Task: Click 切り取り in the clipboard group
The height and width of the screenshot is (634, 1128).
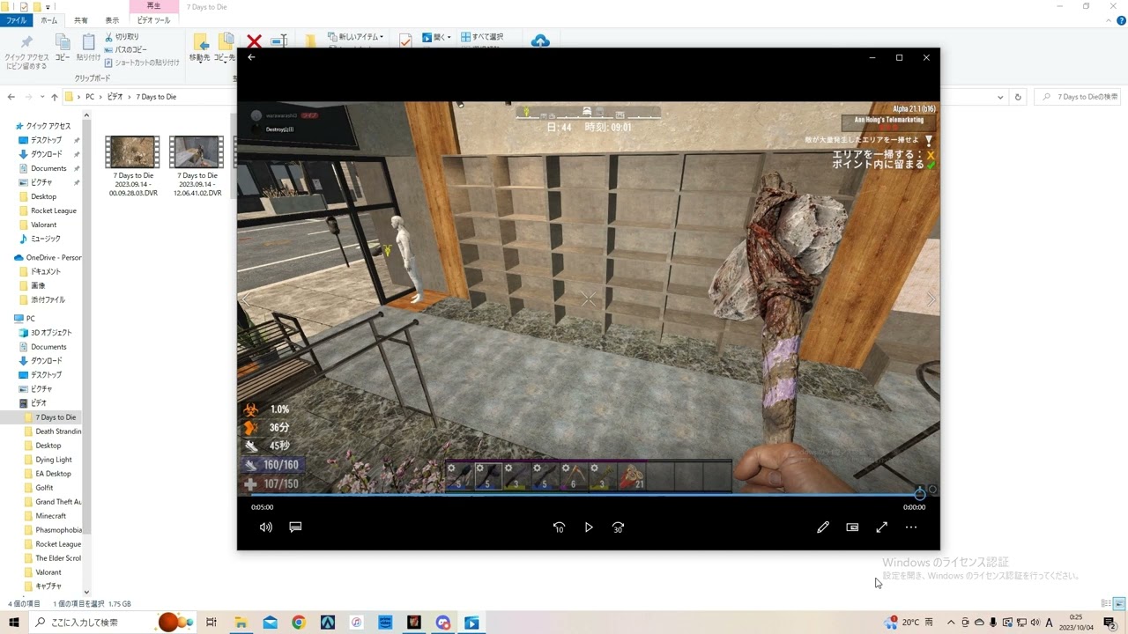Action: pyautogui.click(x=122, y=37)
